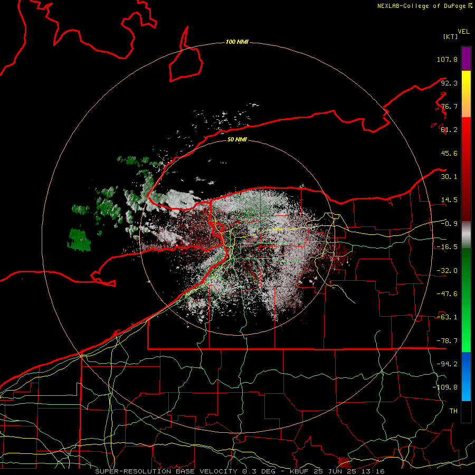
Task: Select the 45.6 velocity scale label
Action: pos(449,153)
